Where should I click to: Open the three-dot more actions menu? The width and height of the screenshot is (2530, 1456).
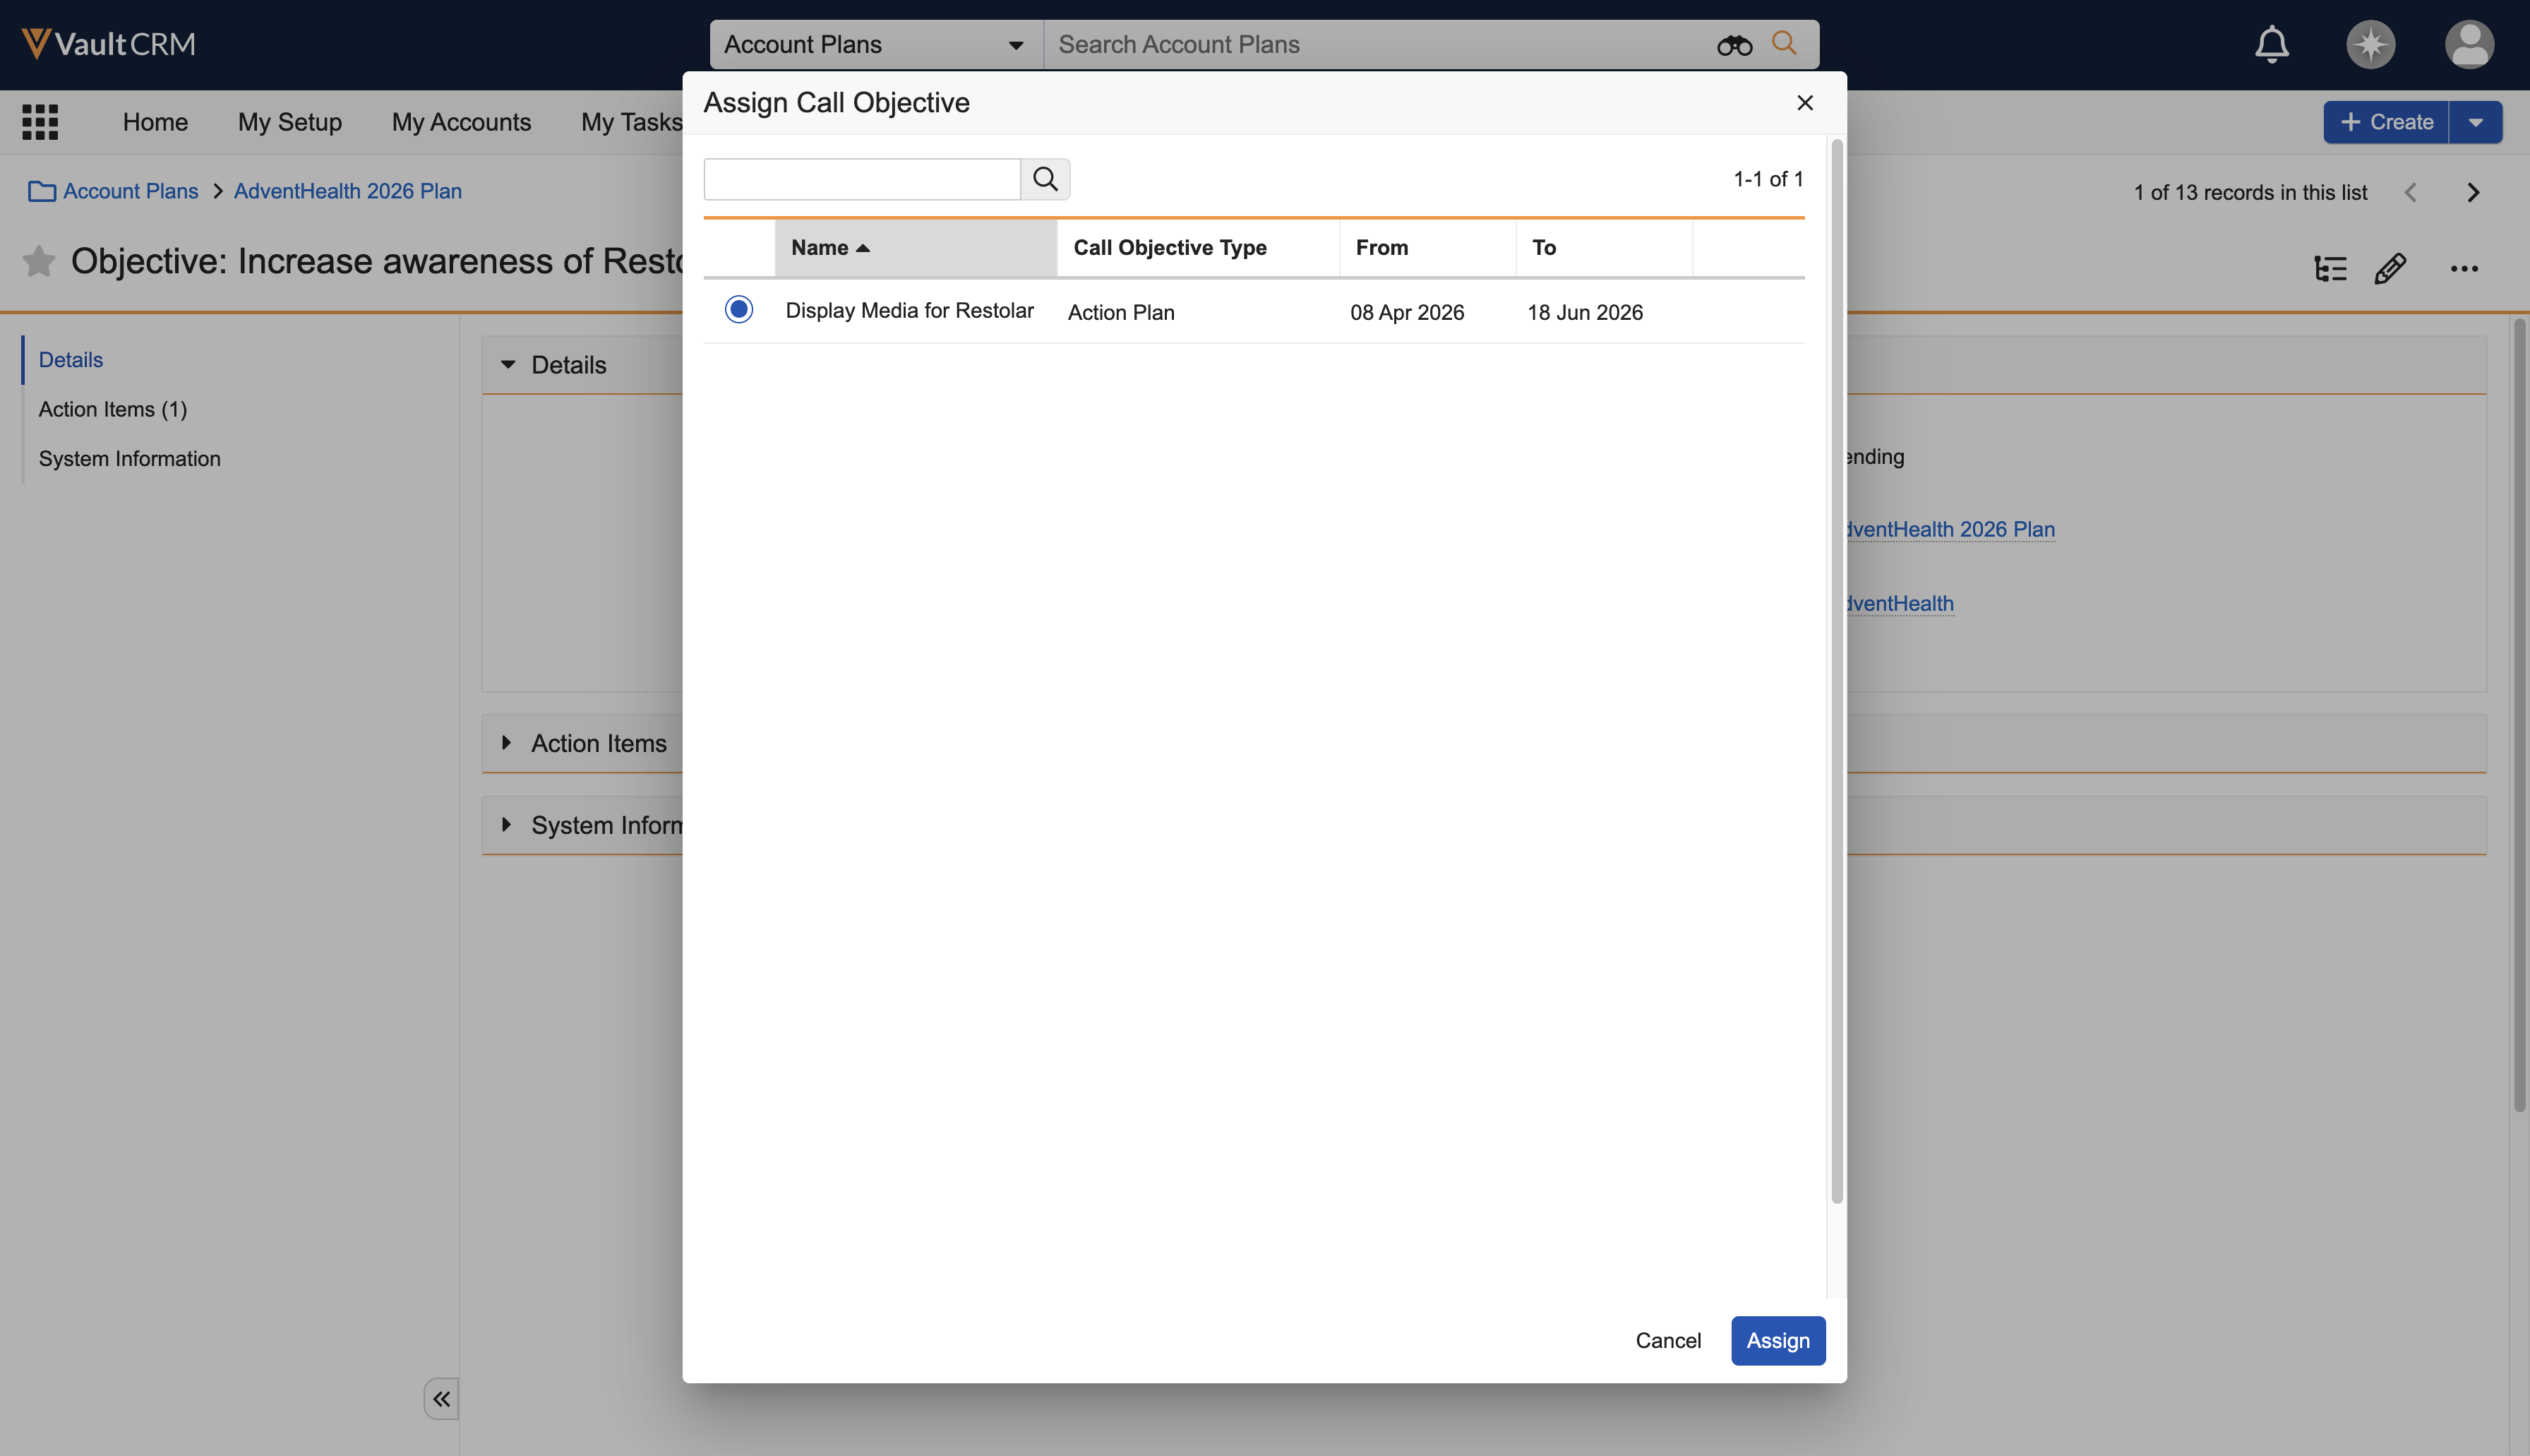2464,268
